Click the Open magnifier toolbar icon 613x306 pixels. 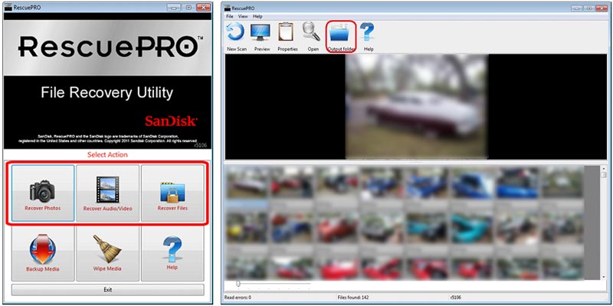click(313, 36)
